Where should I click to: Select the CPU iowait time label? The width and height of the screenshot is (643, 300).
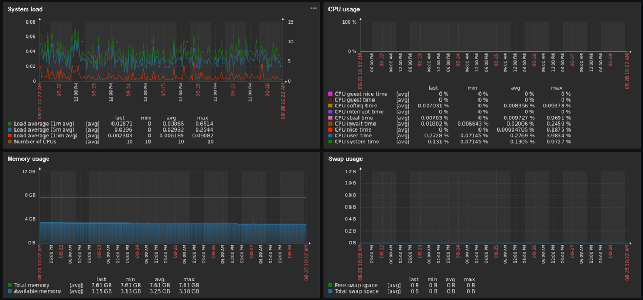point(355,124)
